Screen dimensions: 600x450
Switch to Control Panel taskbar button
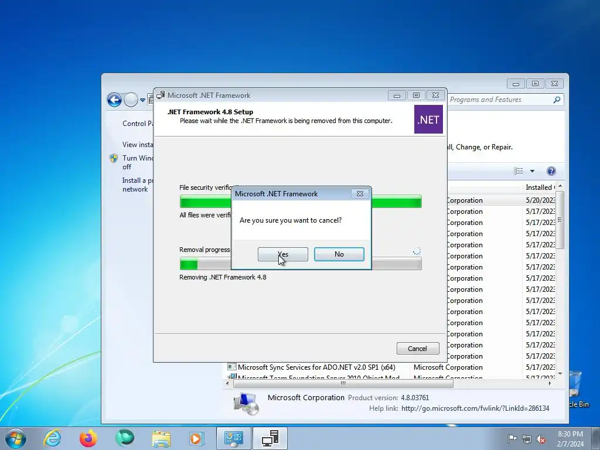[234, 438]
